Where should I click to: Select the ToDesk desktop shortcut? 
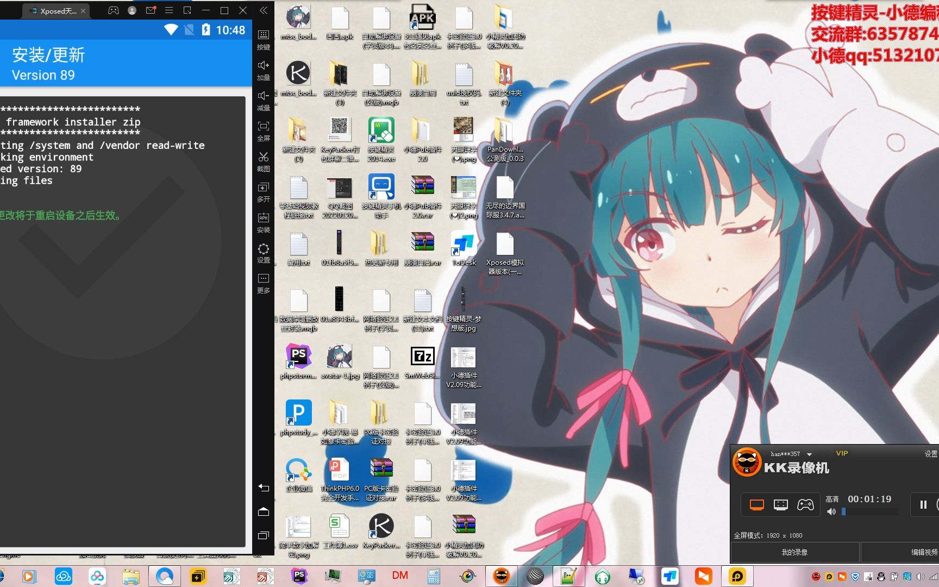464,249
